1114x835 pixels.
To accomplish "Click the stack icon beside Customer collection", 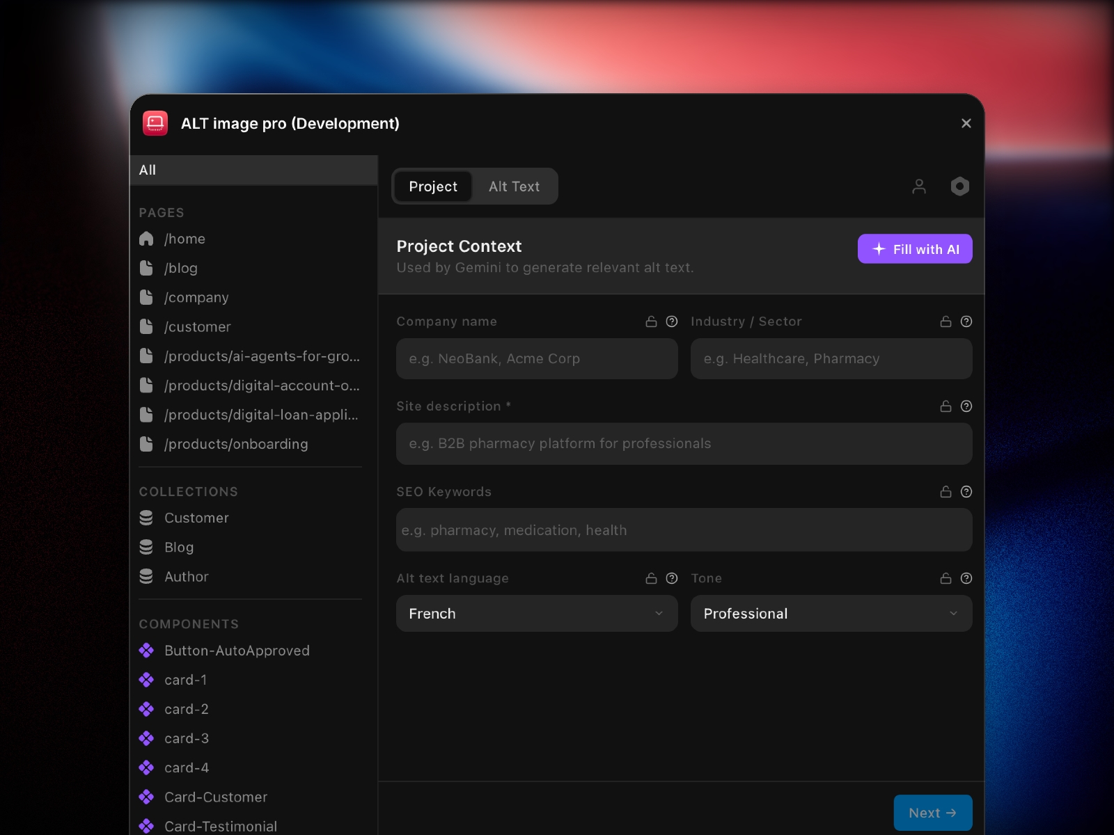I will pos(147,518).
